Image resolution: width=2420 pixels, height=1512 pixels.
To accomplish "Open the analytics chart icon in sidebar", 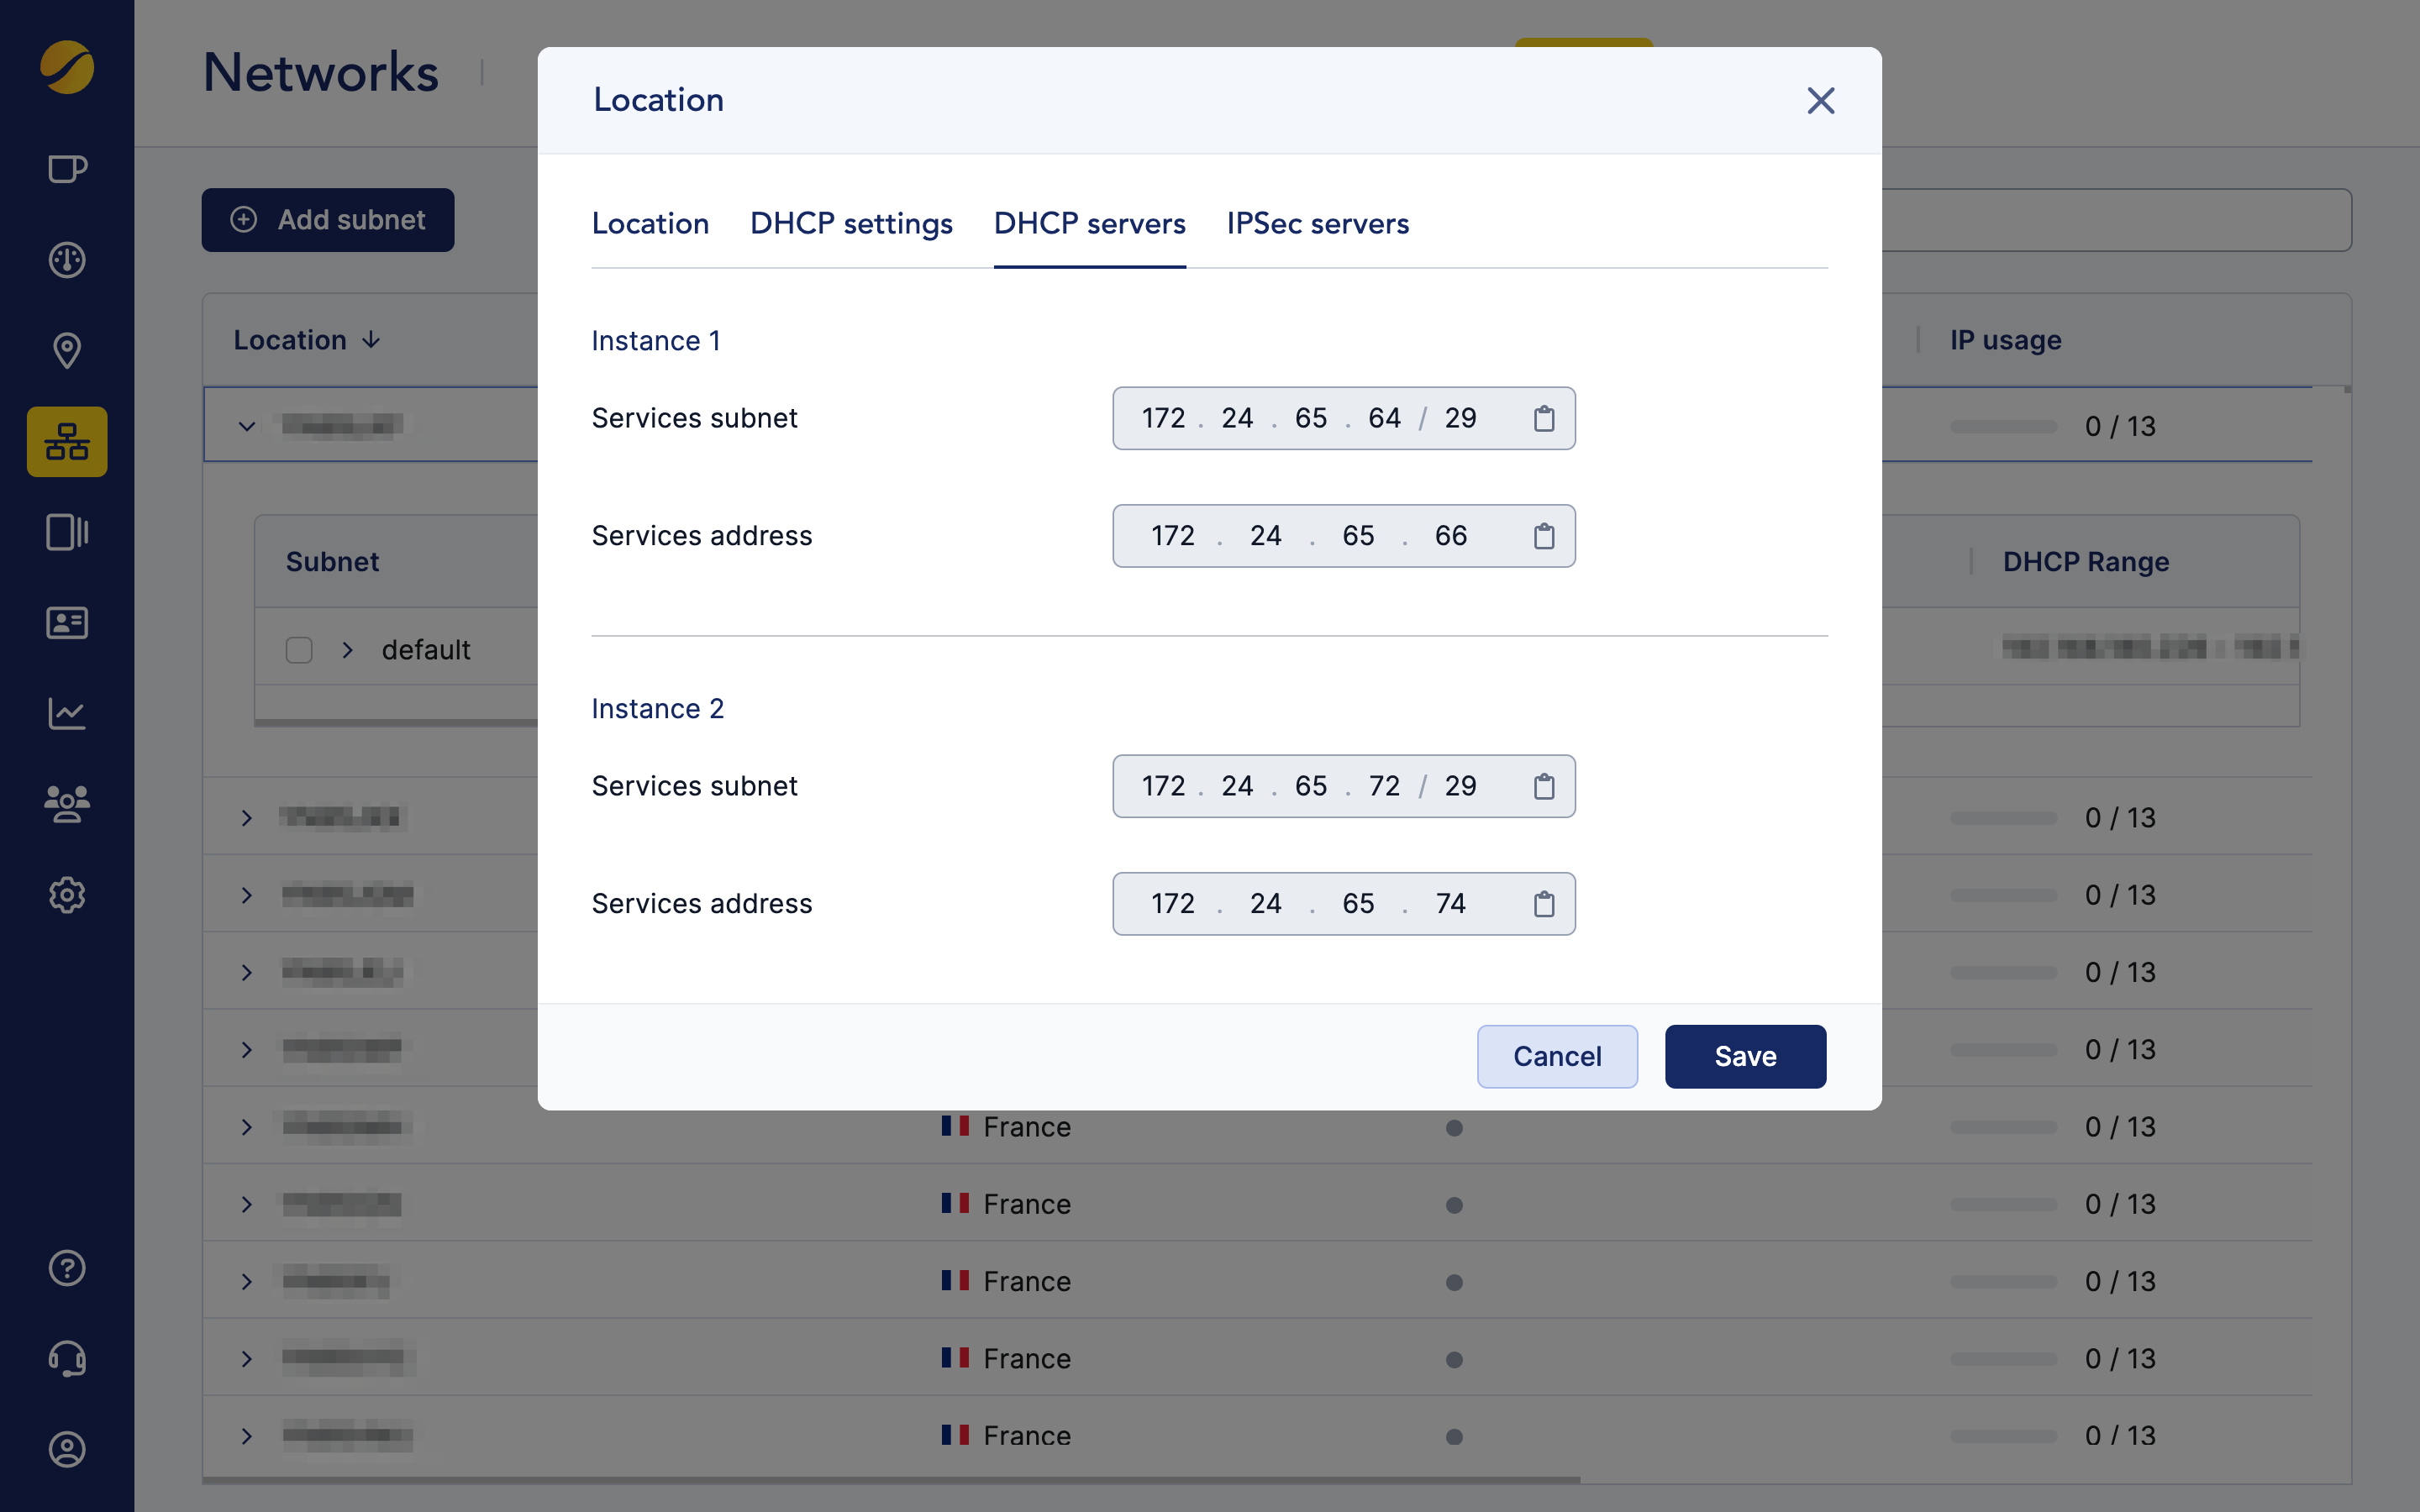I will pos(67,713).
